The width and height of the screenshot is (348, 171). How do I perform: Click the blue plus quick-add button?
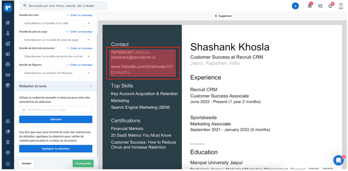click(295, 6)
